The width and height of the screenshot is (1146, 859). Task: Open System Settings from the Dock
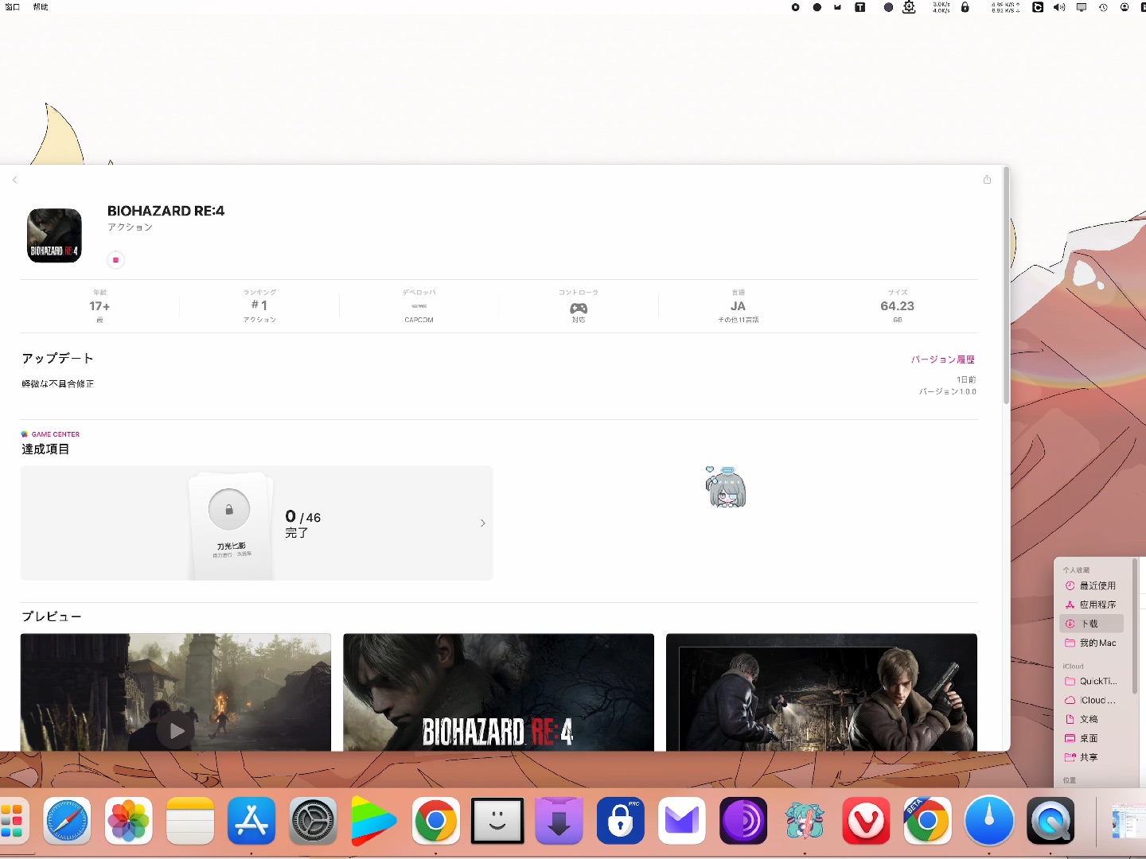[314, 821]
